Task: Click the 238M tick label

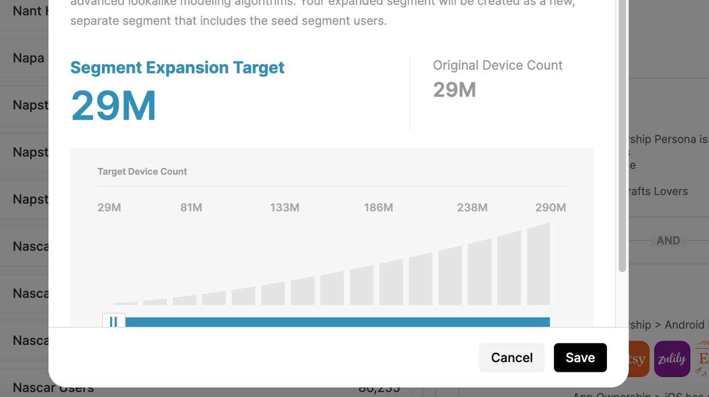Action: 472,208
